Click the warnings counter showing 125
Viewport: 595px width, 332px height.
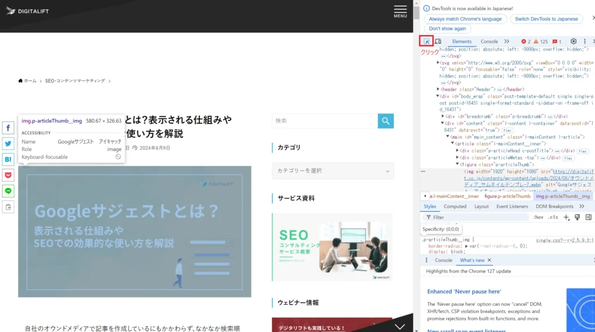pos(541,41)
